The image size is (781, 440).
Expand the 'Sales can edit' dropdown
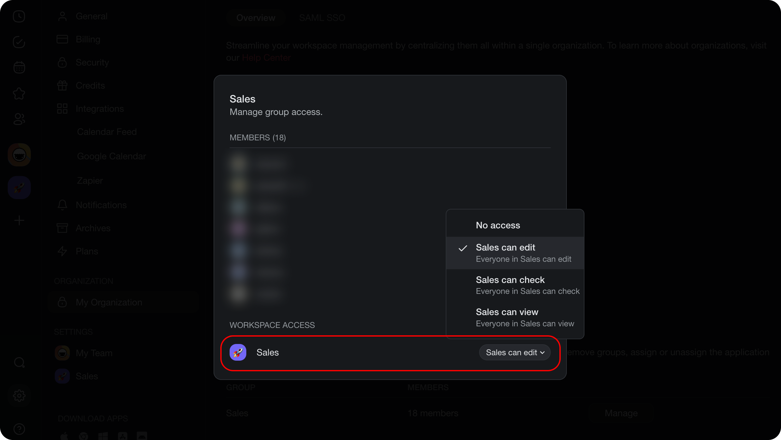[x=515, y=352]
